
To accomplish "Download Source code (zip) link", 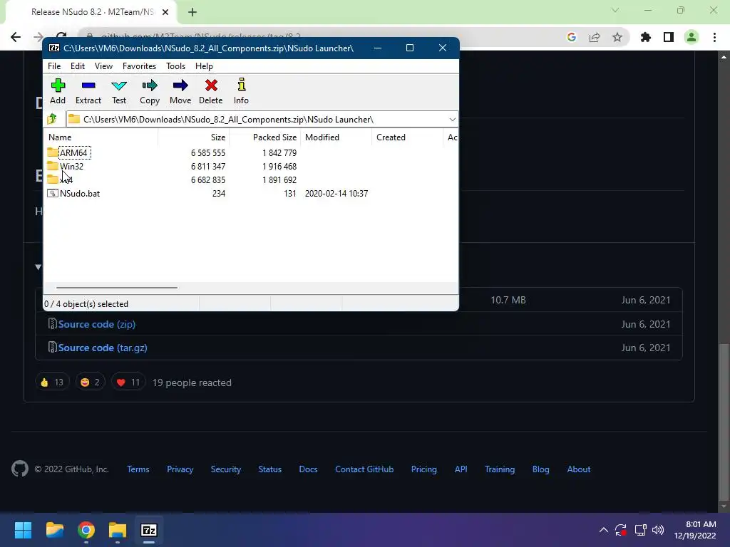I will 96,324.
